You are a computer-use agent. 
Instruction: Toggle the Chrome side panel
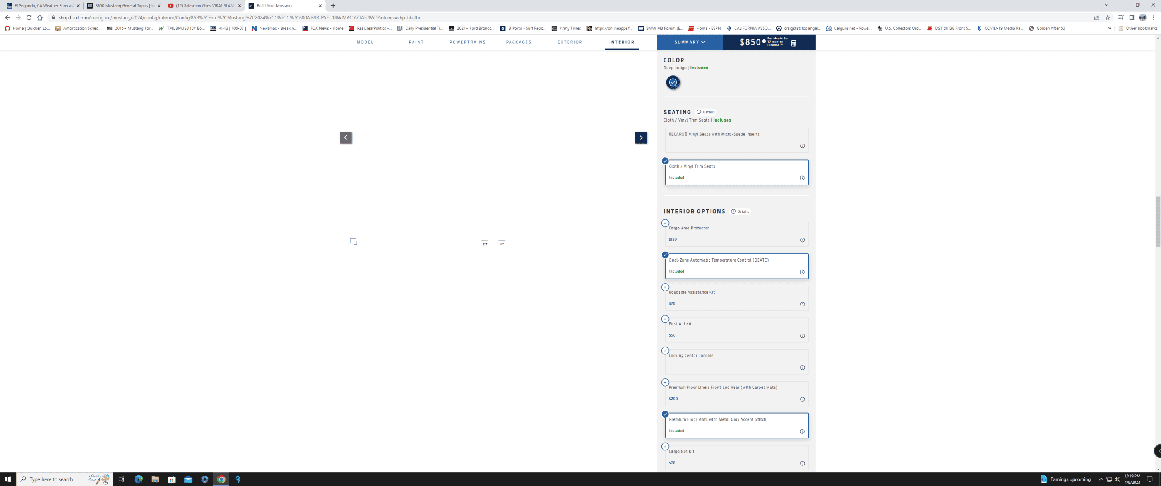coord(1132,17)
